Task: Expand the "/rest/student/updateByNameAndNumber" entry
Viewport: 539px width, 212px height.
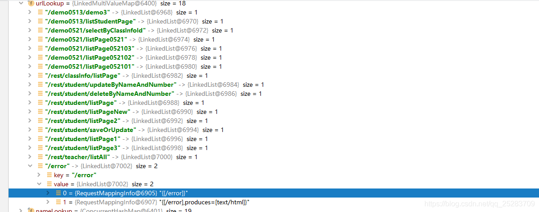Action: [x=30, y=85]
